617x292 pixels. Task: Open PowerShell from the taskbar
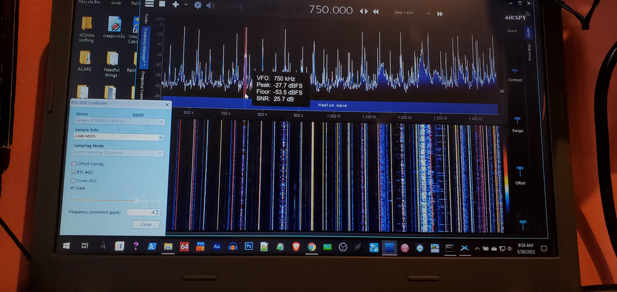click(151, 246)
